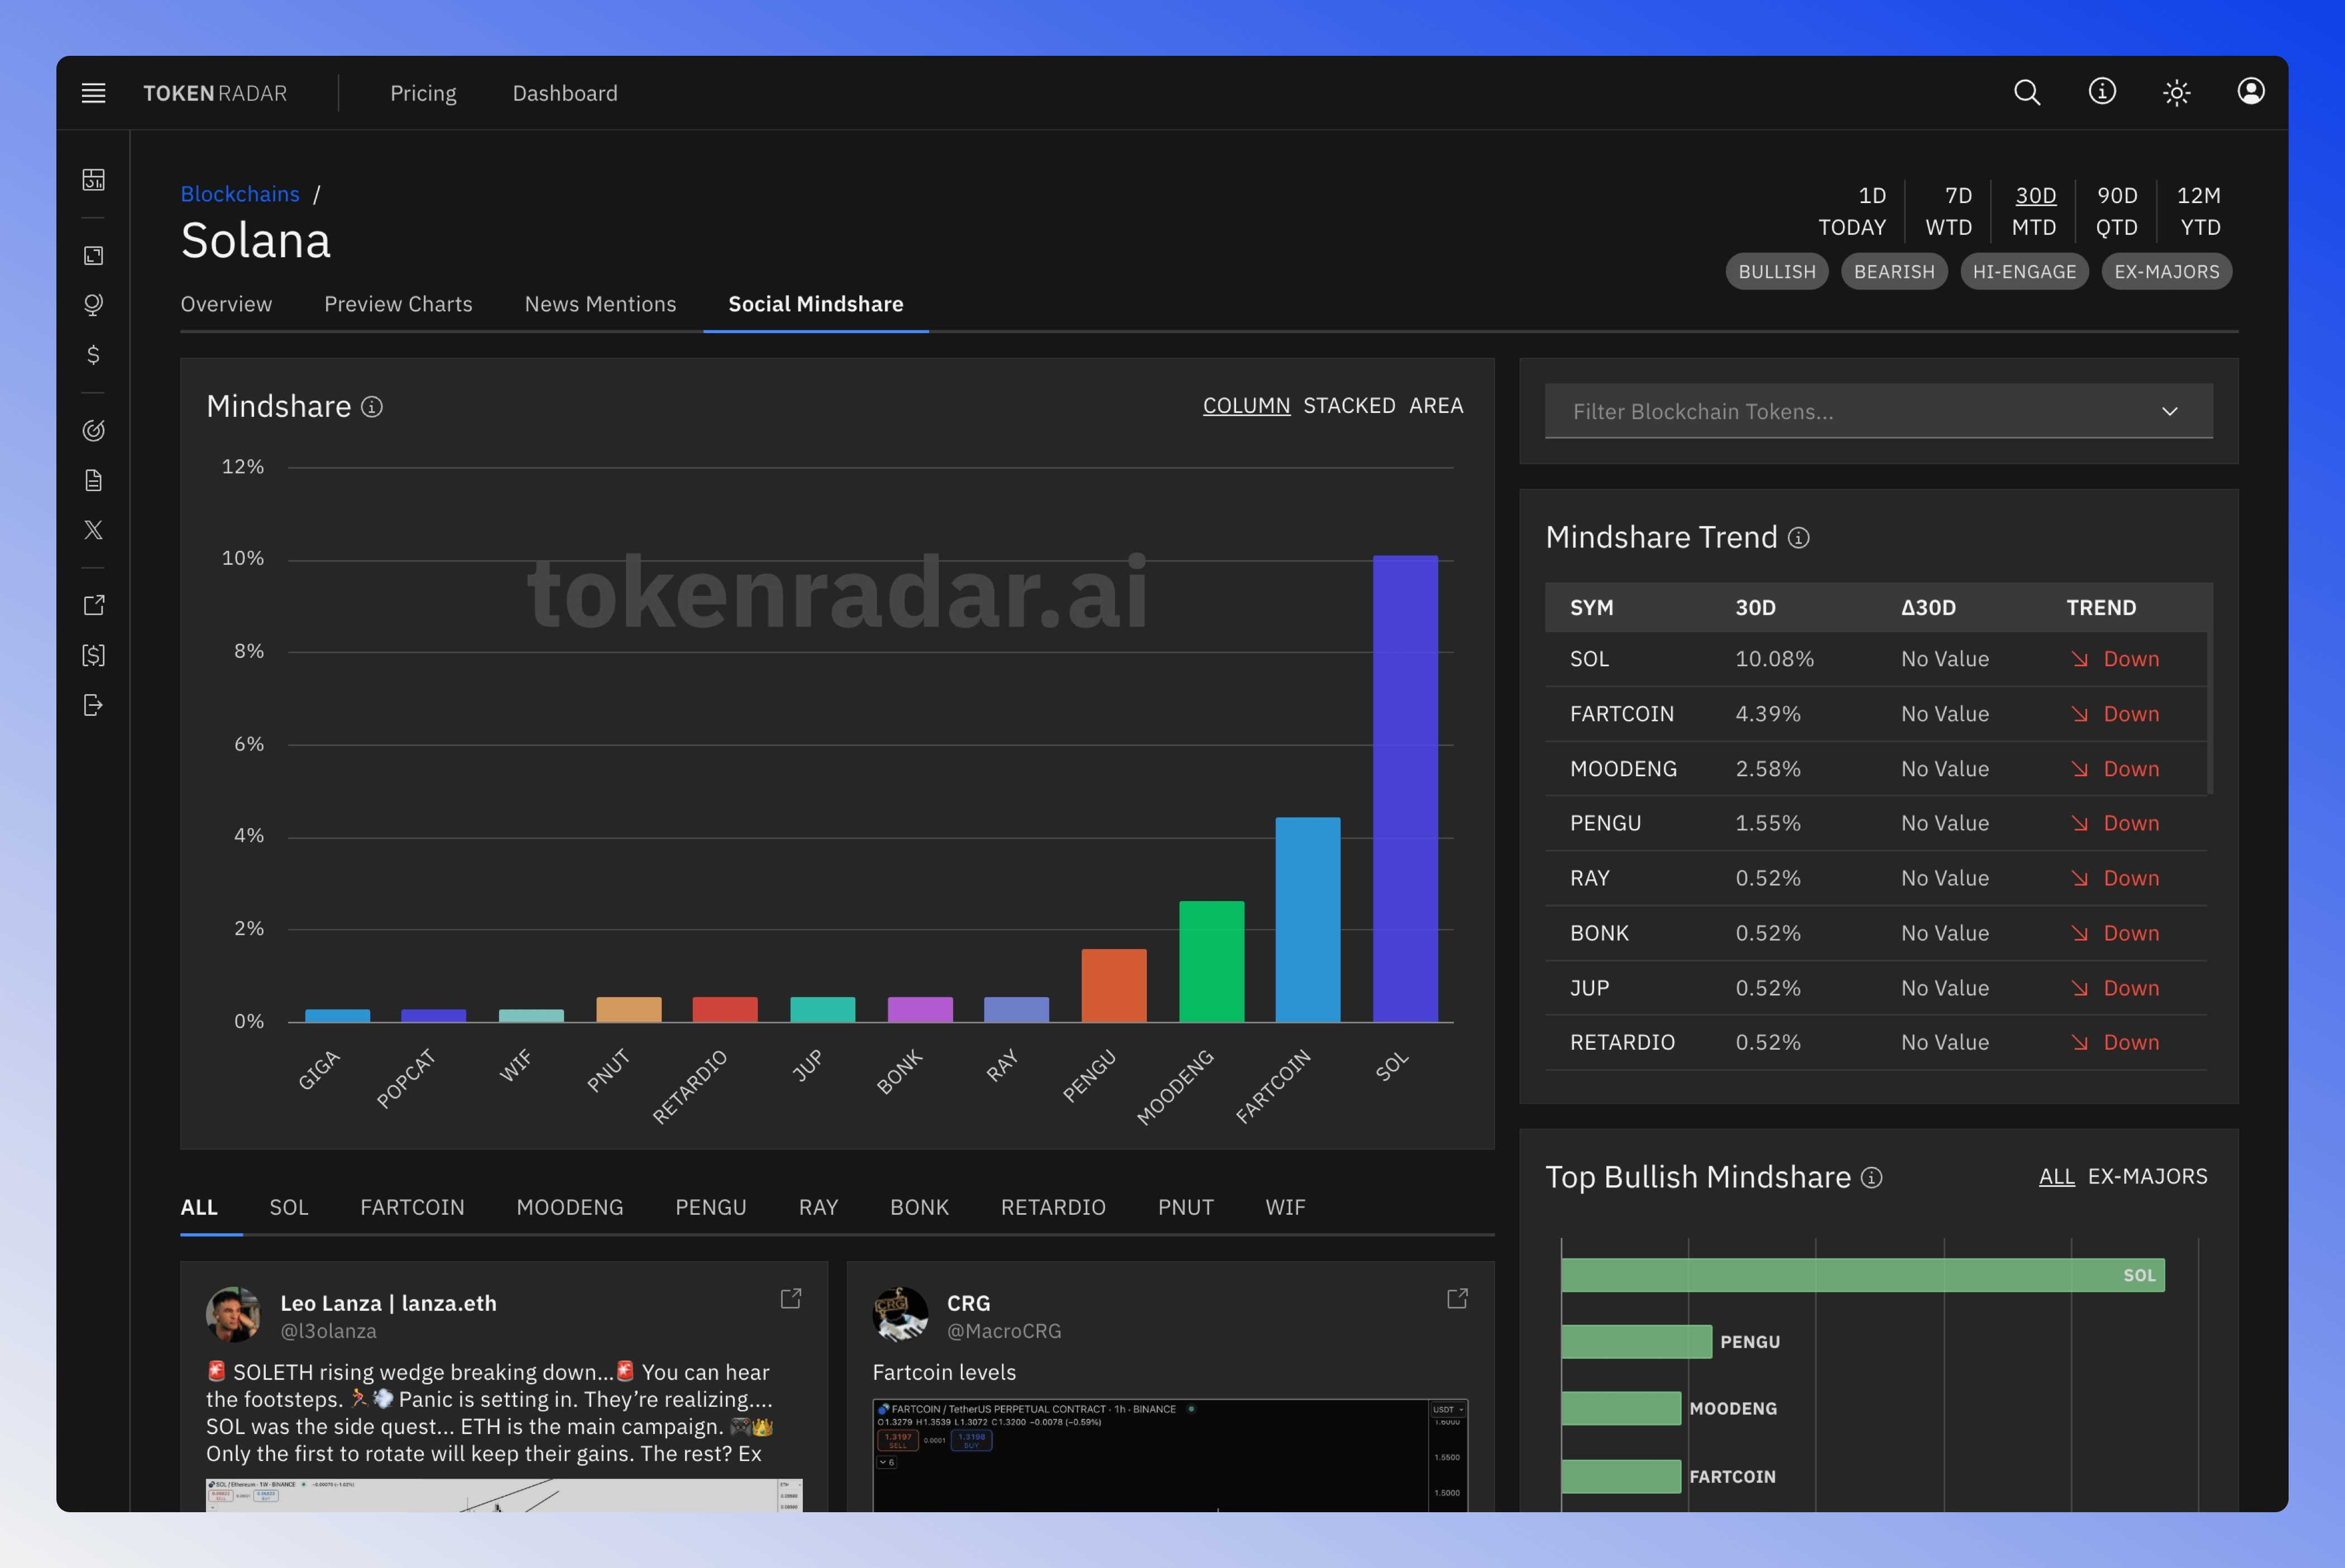Open the info icon in header
This screenshot has width=2345, height=1568.
[x=2102, y=92]
